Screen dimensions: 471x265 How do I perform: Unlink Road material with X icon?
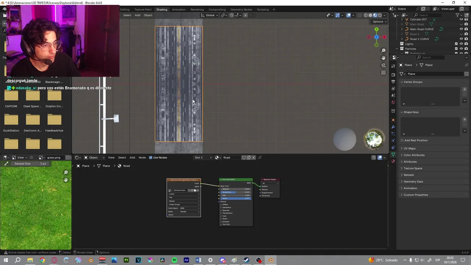(x=254, y=158)
